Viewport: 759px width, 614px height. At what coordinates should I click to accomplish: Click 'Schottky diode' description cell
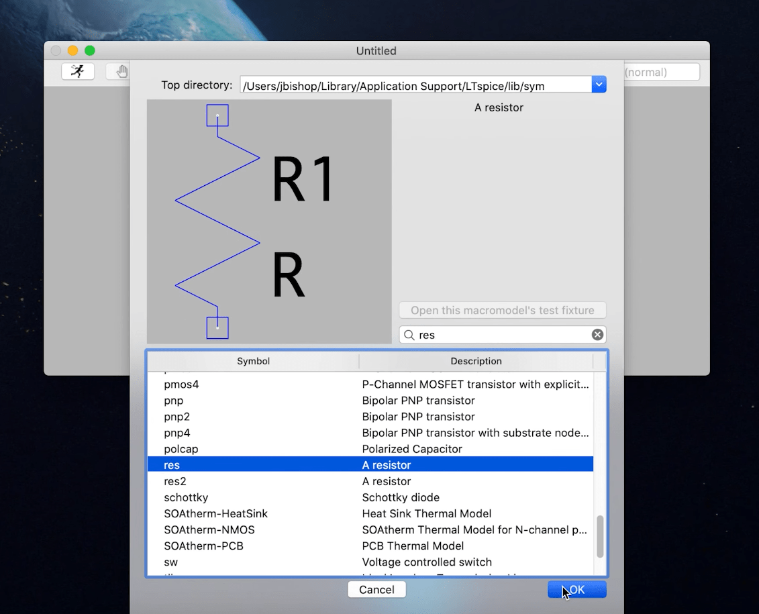coord(401,497)
